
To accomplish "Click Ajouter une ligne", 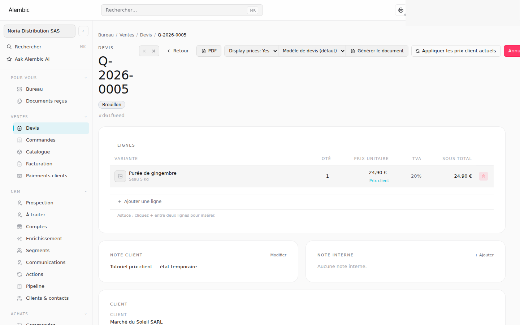I will coord(139,201).
